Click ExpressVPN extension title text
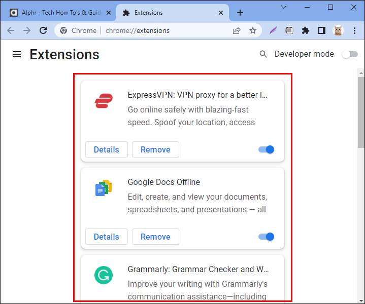The width and height of the screenshot is (365, 304). [197, 95]
